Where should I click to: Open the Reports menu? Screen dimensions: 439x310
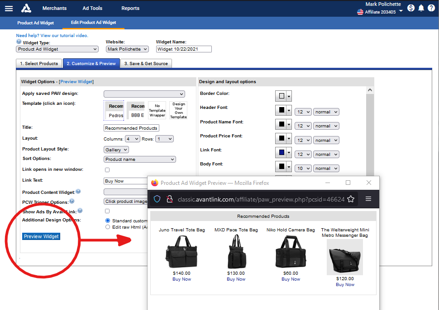(x=130, y=9)
